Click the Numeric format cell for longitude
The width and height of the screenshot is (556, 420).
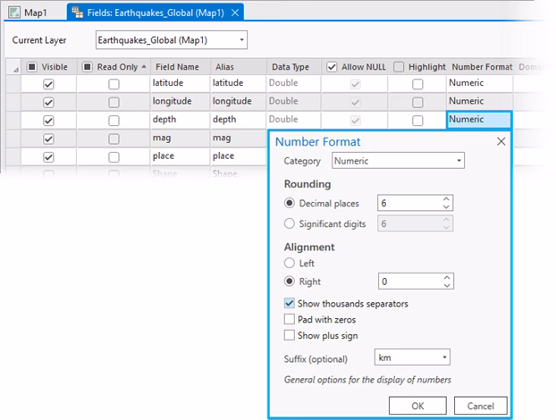point(479,102)
